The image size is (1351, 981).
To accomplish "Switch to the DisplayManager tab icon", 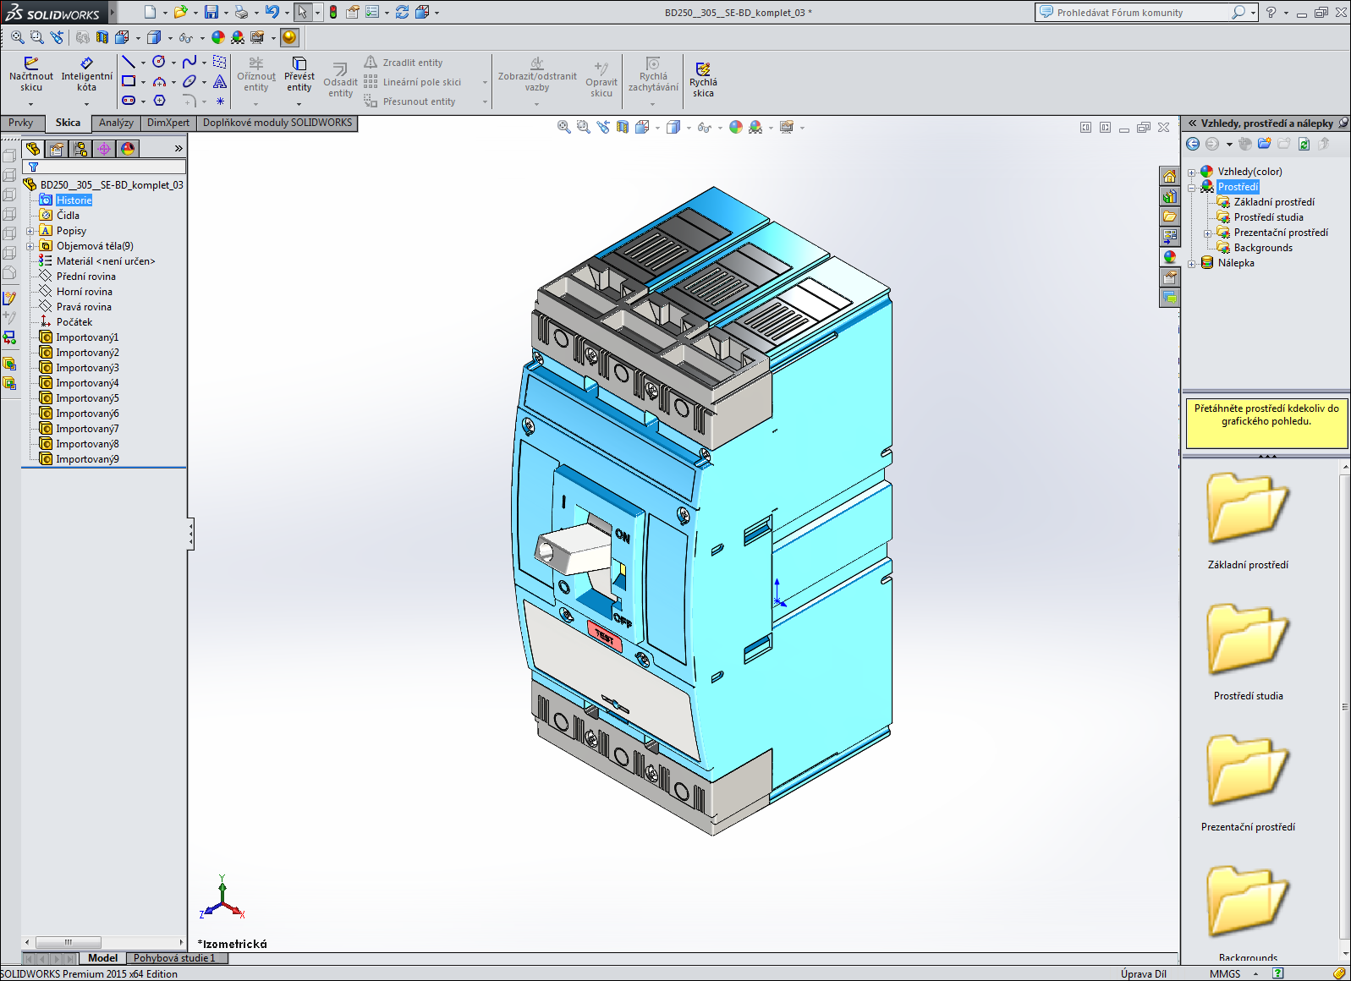I will [x=128, y=149].
